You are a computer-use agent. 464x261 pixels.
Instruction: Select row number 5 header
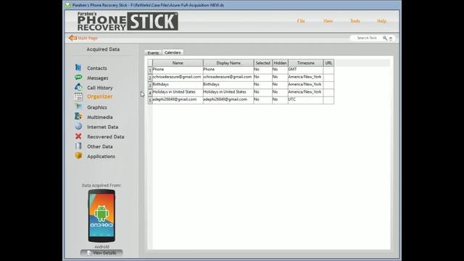pos(150,100)
